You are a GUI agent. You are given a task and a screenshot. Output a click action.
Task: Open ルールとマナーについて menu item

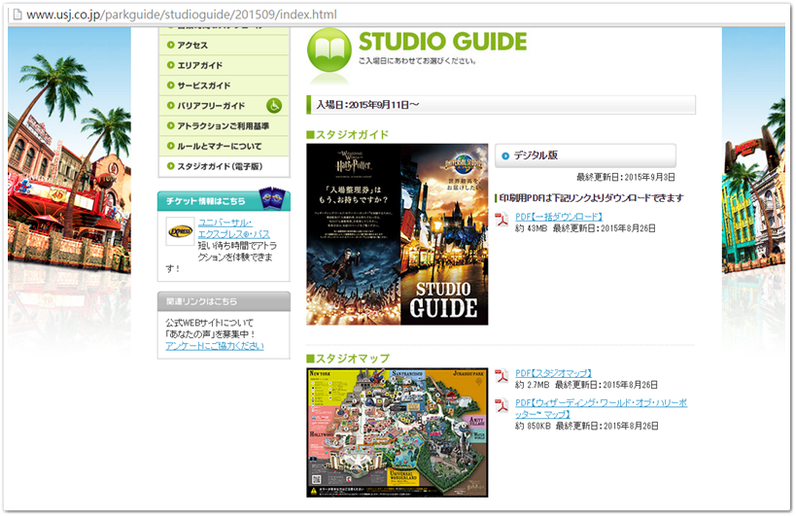(224, 146)
